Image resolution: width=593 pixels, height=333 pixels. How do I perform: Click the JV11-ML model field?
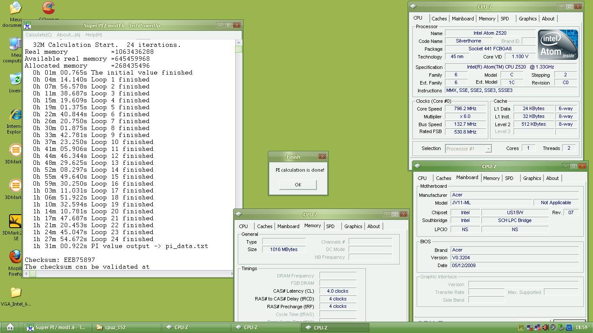pos(491,202)
